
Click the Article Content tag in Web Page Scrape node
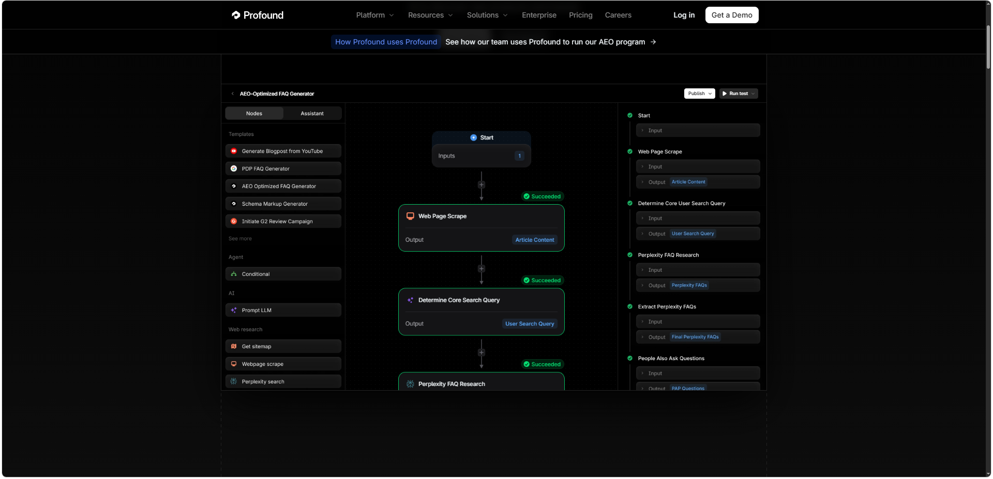click(535, 240)
